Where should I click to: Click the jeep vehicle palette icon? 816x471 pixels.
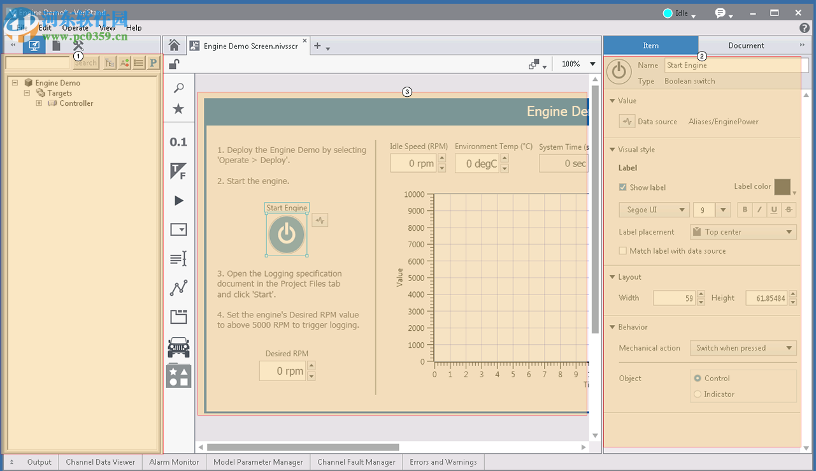pyautogui.click(x=179, y=347)
